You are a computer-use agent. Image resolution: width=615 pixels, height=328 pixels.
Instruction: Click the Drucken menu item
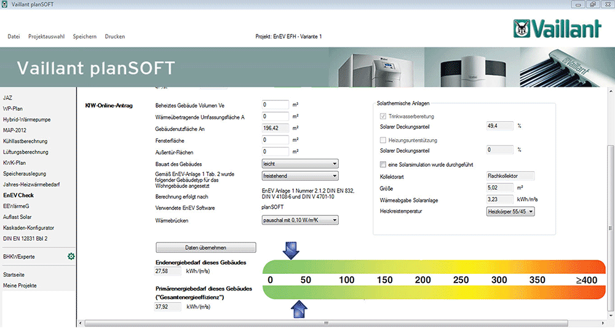(x=115, y=36)
